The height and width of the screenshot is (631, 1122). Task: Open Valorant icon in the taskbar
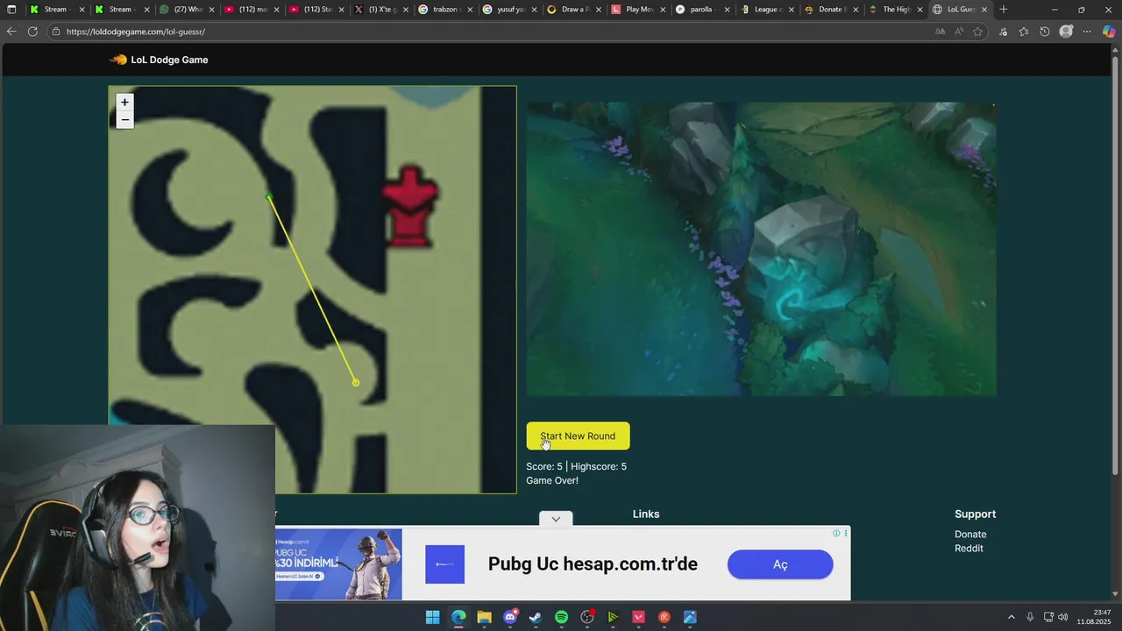point(638,617)
